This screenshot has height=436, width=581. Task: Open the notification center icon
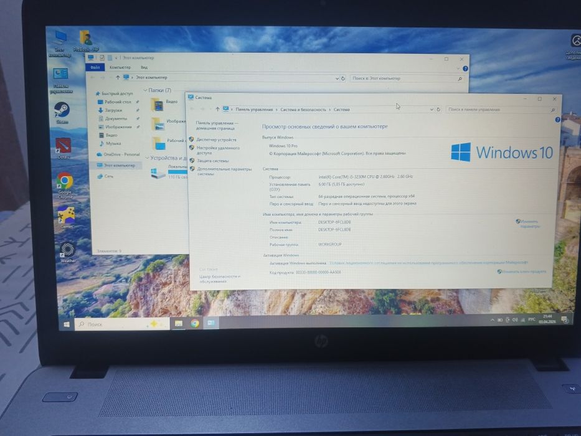click(565, 319)
